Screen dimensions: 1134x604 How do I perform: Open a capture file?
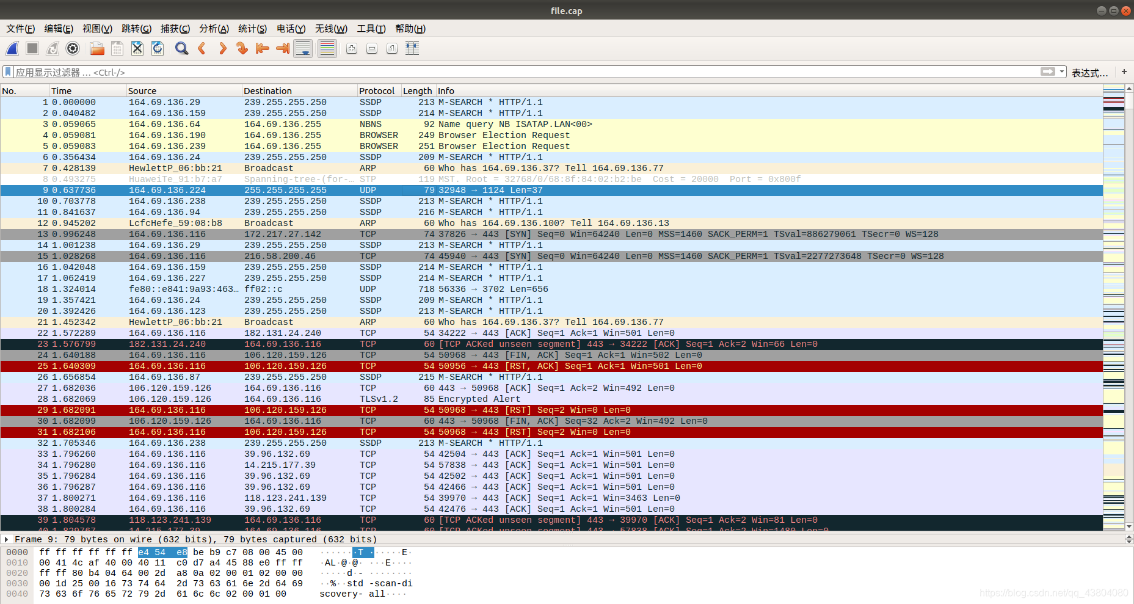tap(97, 48)
